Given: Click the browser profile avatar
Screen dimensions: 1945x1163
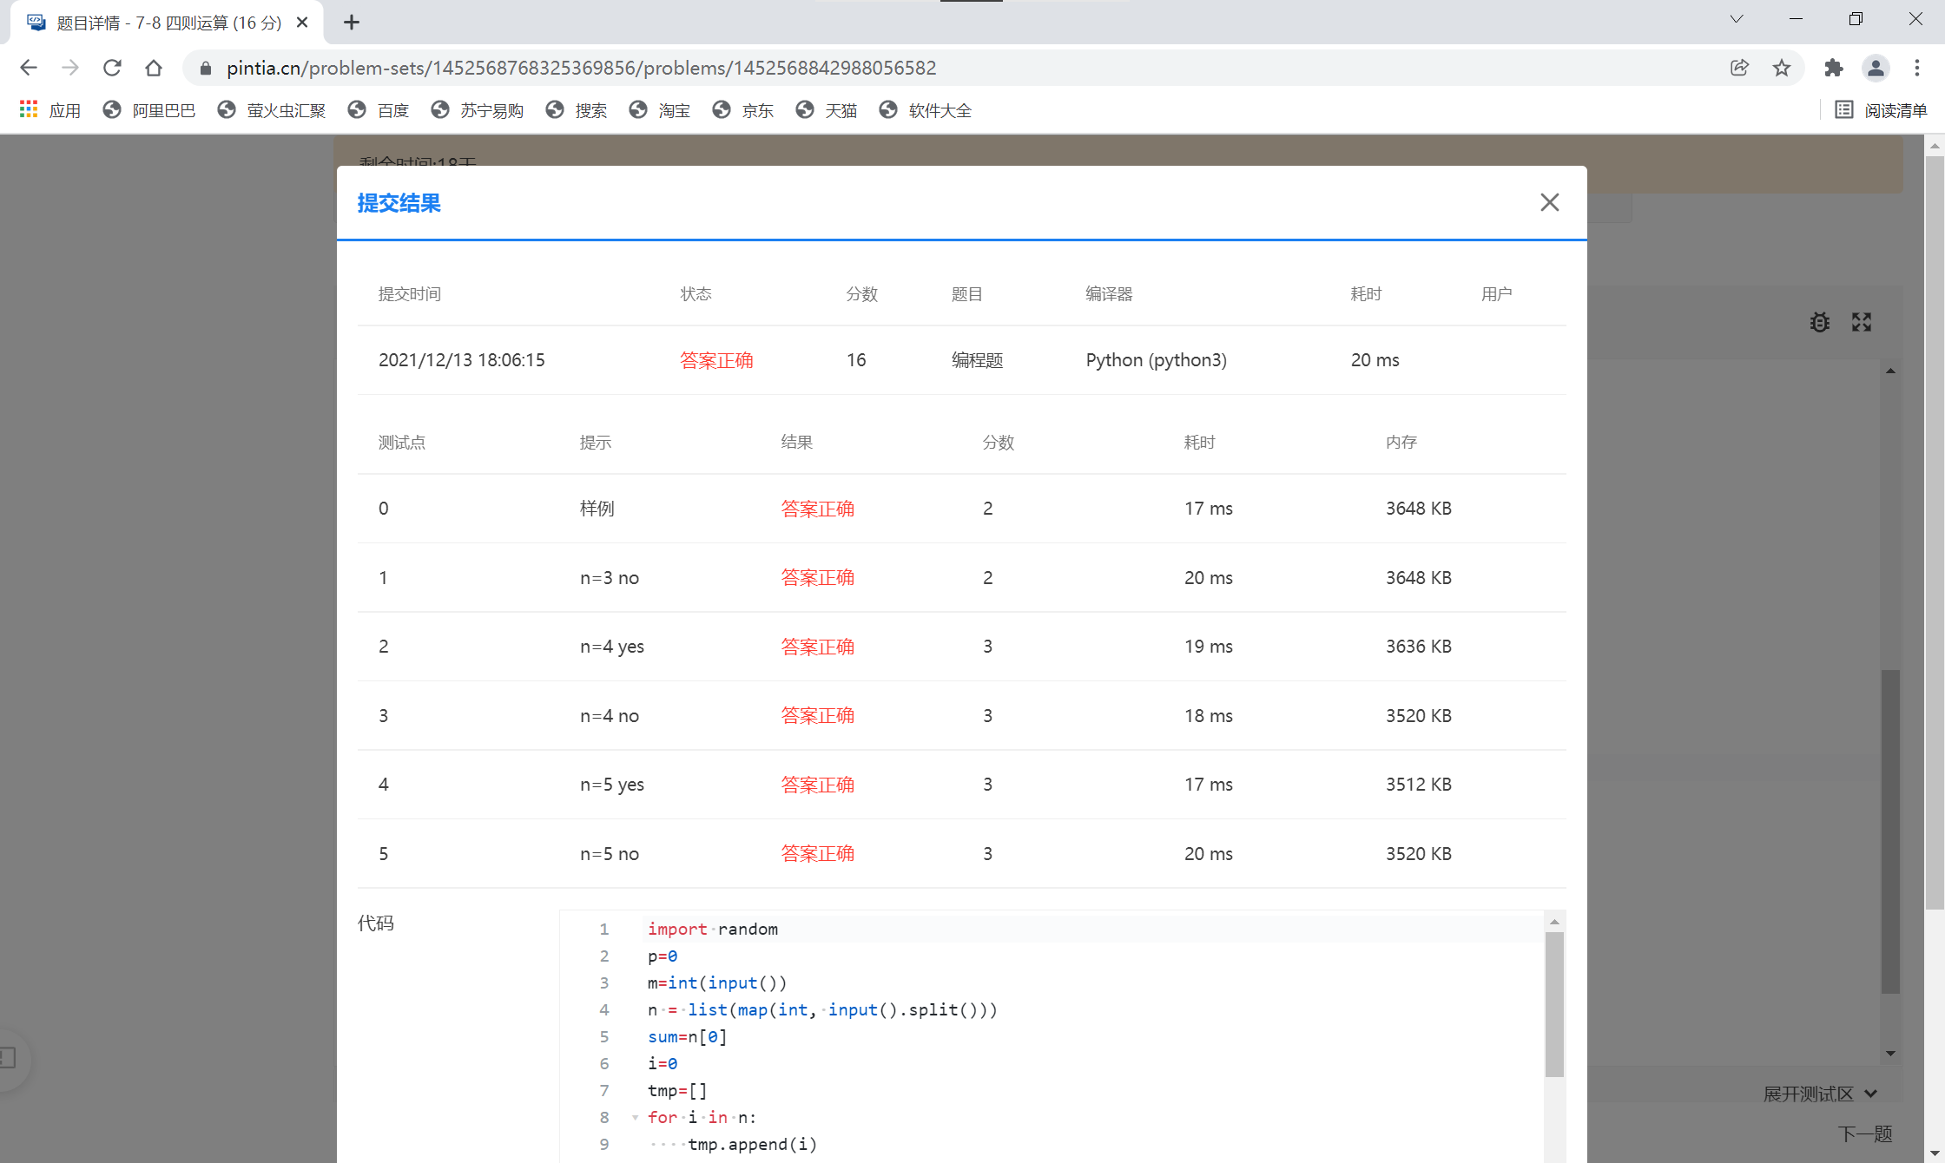Looking at the screenshot, I should [1876, 68].
